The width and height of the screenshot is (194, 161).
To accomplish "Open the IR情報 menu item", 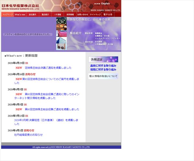I will click(x=58, y=14).
